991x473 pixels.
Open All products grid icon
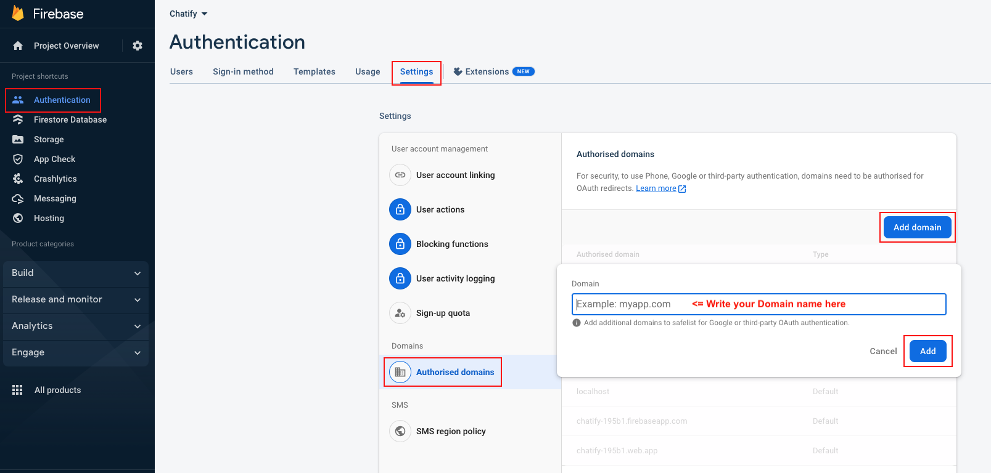click(x=17, y=390)
